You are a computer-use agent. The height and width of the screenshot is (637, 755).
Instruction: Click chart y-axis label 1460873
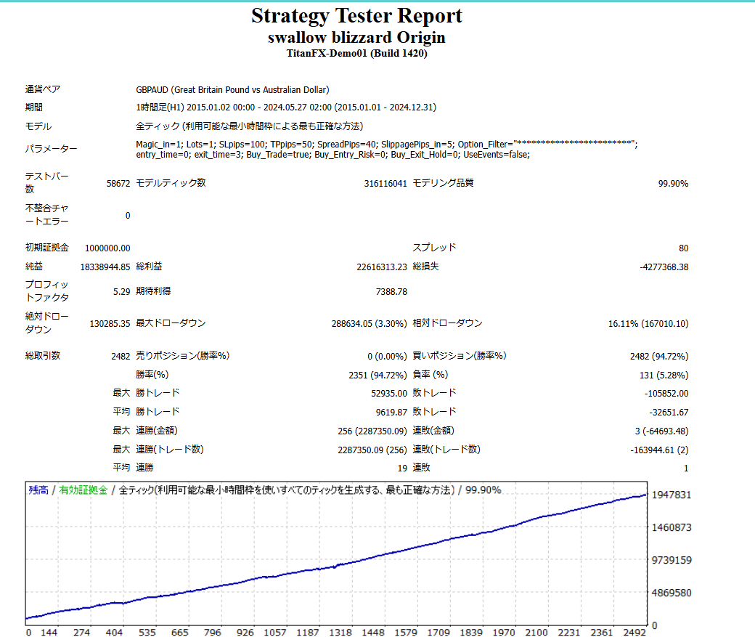tap(672, 527)
